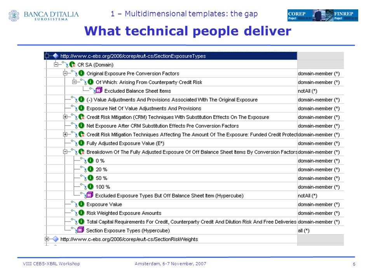373x280 pixels.
Task: Click green item icon of the 100 % row
Action: pyautogui.click(x=91, y=186)
